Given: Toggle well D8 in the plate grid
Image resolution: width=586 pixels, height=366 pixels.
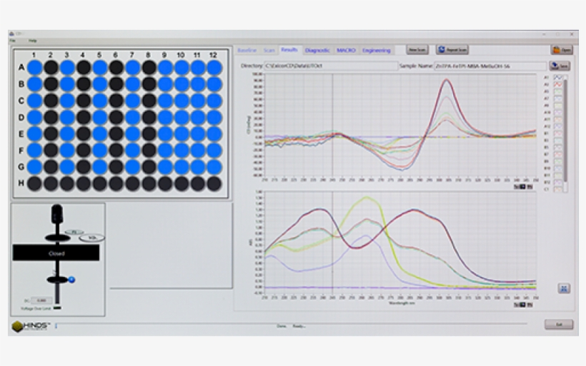Looking at the screenshot, I should point(149,117).
